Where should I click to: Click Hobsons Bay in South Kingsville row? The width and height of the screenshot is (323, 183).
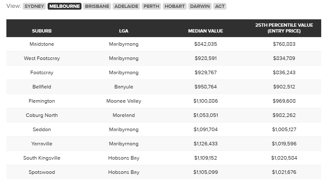coord(124,158)
